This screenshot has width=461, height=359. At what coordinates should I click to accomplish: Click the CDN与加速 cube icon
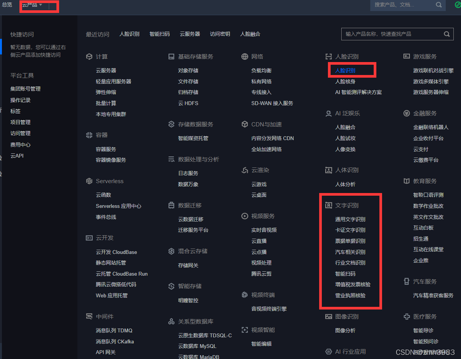(245, 124)
